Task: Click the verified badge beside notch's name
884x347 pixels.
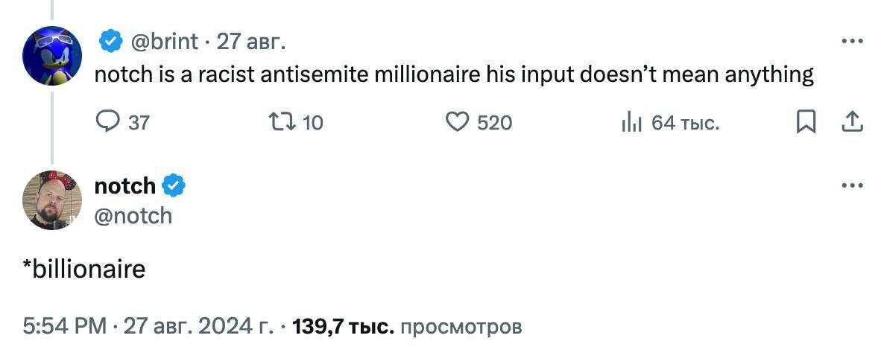Action: pyautogui.click(x=173, y=185)
